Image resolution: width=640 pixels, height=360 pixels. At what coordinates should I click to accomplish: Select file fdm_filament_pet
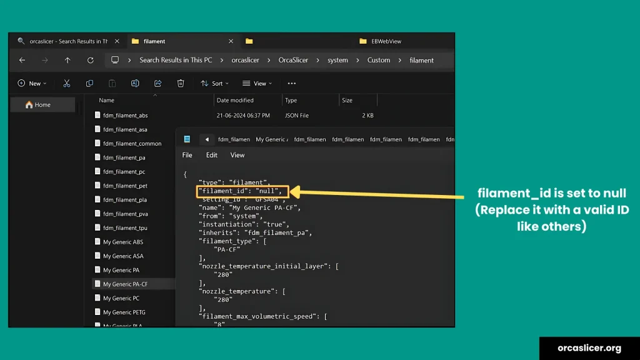click(125, 186)
